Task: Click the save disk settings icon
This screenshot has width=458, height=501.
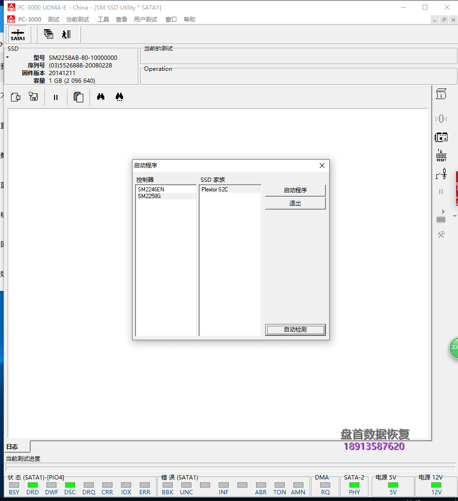Action: 33,96
